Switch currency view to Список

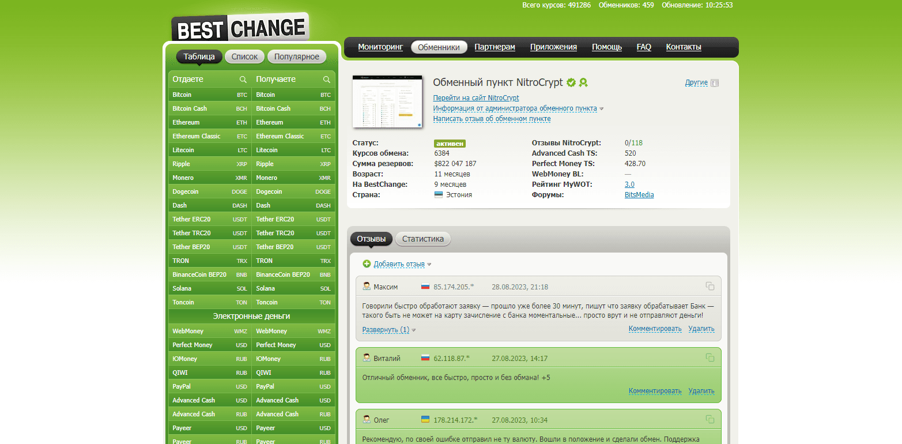(x=244, y=57)
